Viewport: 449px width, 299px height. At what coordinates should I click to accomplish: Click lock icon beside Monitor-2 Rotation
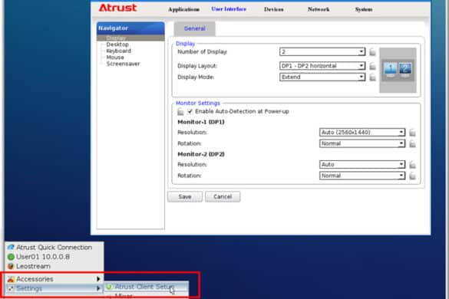[x=412, y=176]
